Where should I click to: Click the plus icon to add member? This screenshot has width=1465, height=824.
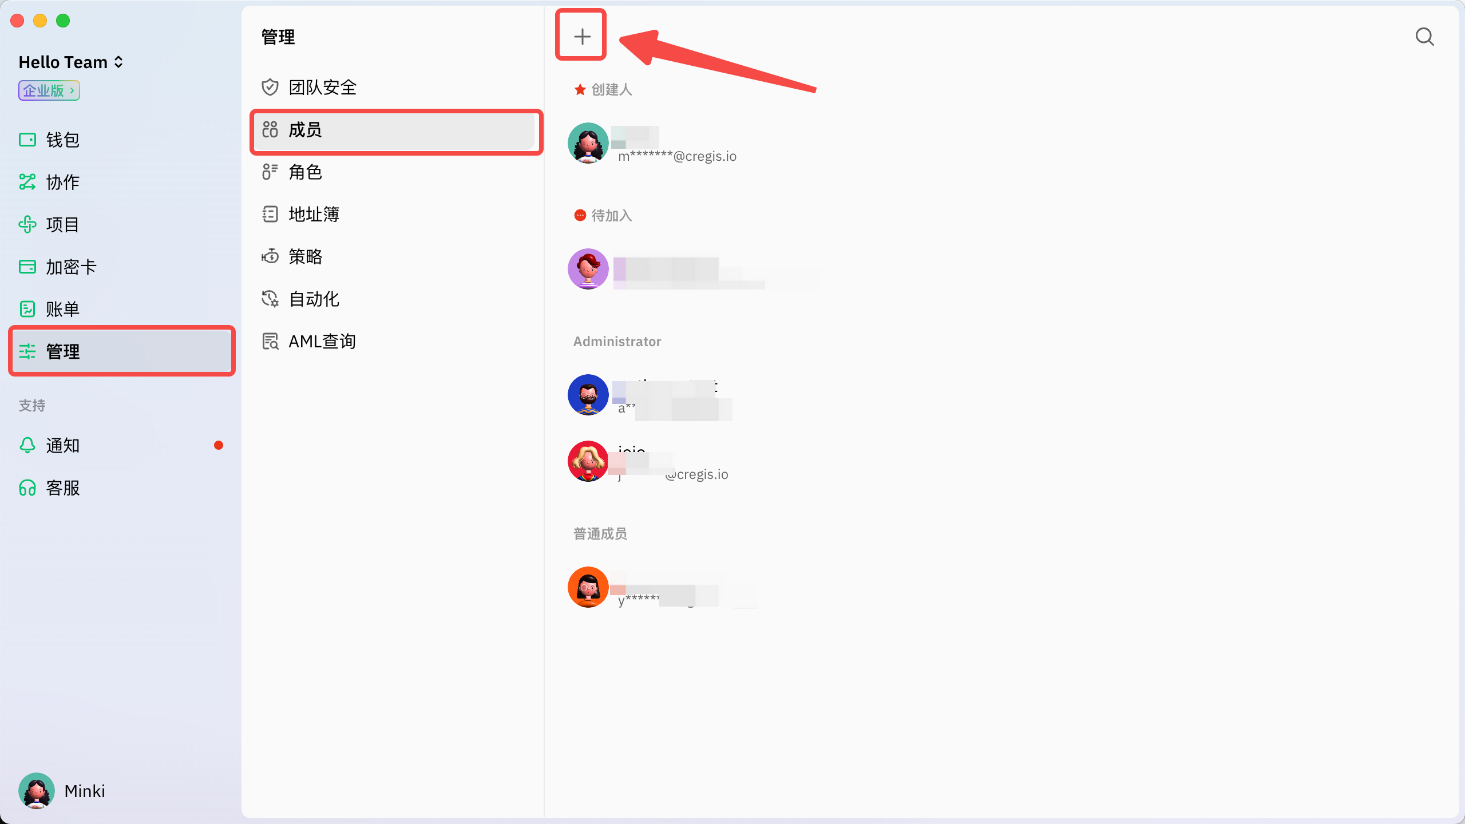(x=581, y=36)
